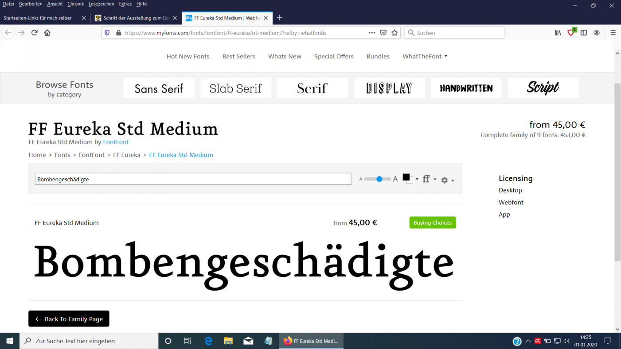Open the Mail app from taskbar
This screenshot has height=349, width=621.
[248, 341]
